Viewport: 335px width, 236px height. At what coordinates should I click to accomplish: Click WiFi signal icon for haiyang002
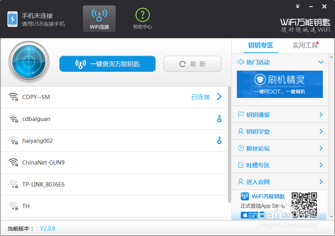(x=13, y=140)
